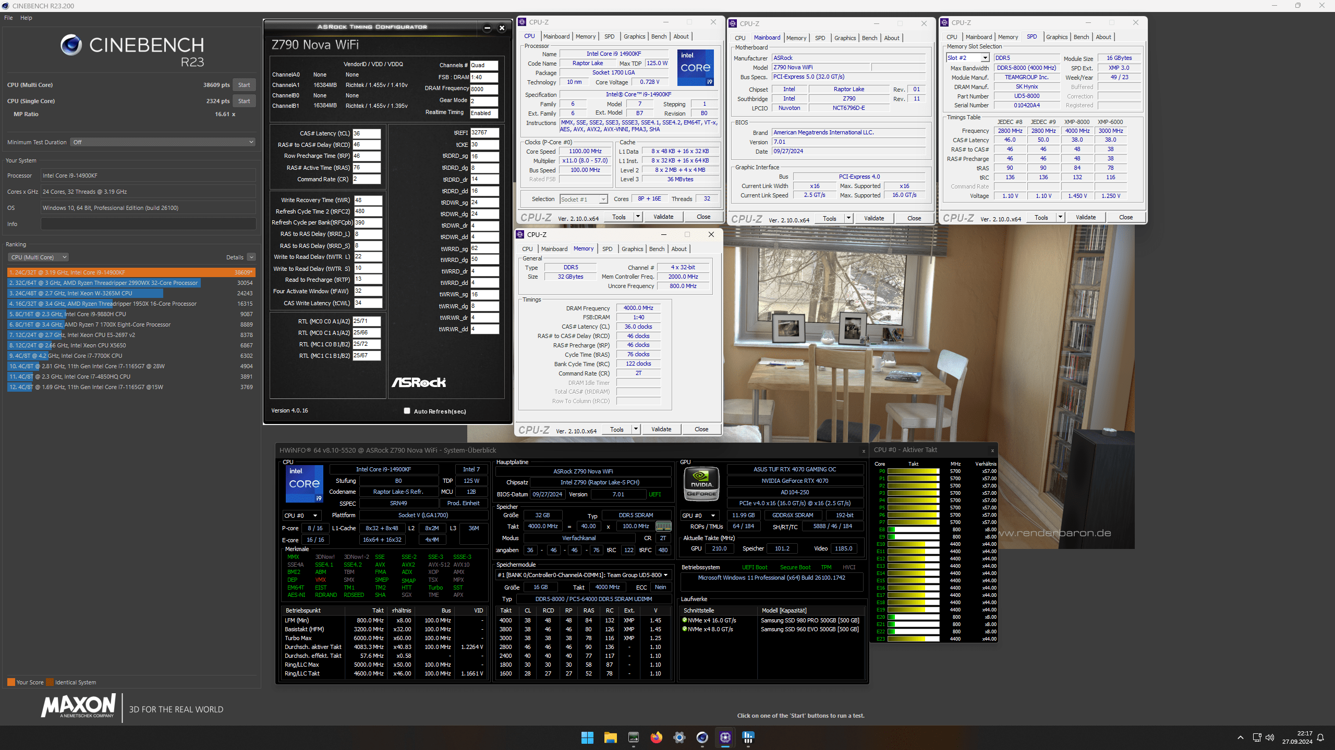Viewport: 1335px width, 750px height.
Task: Start the CPU (Multi Core) test
Action: coord(244,85)
